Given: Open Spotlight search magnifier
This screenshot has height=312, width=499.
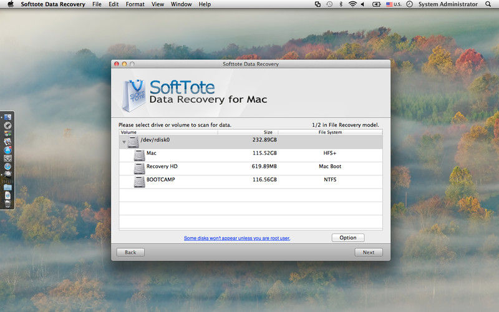Looking at the screenshot, I should (x=488, y=4).
